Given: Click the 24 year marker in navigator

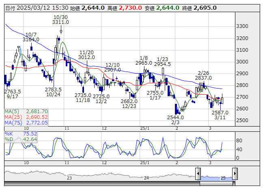Looking at the screenshot, I should [147, 178].
